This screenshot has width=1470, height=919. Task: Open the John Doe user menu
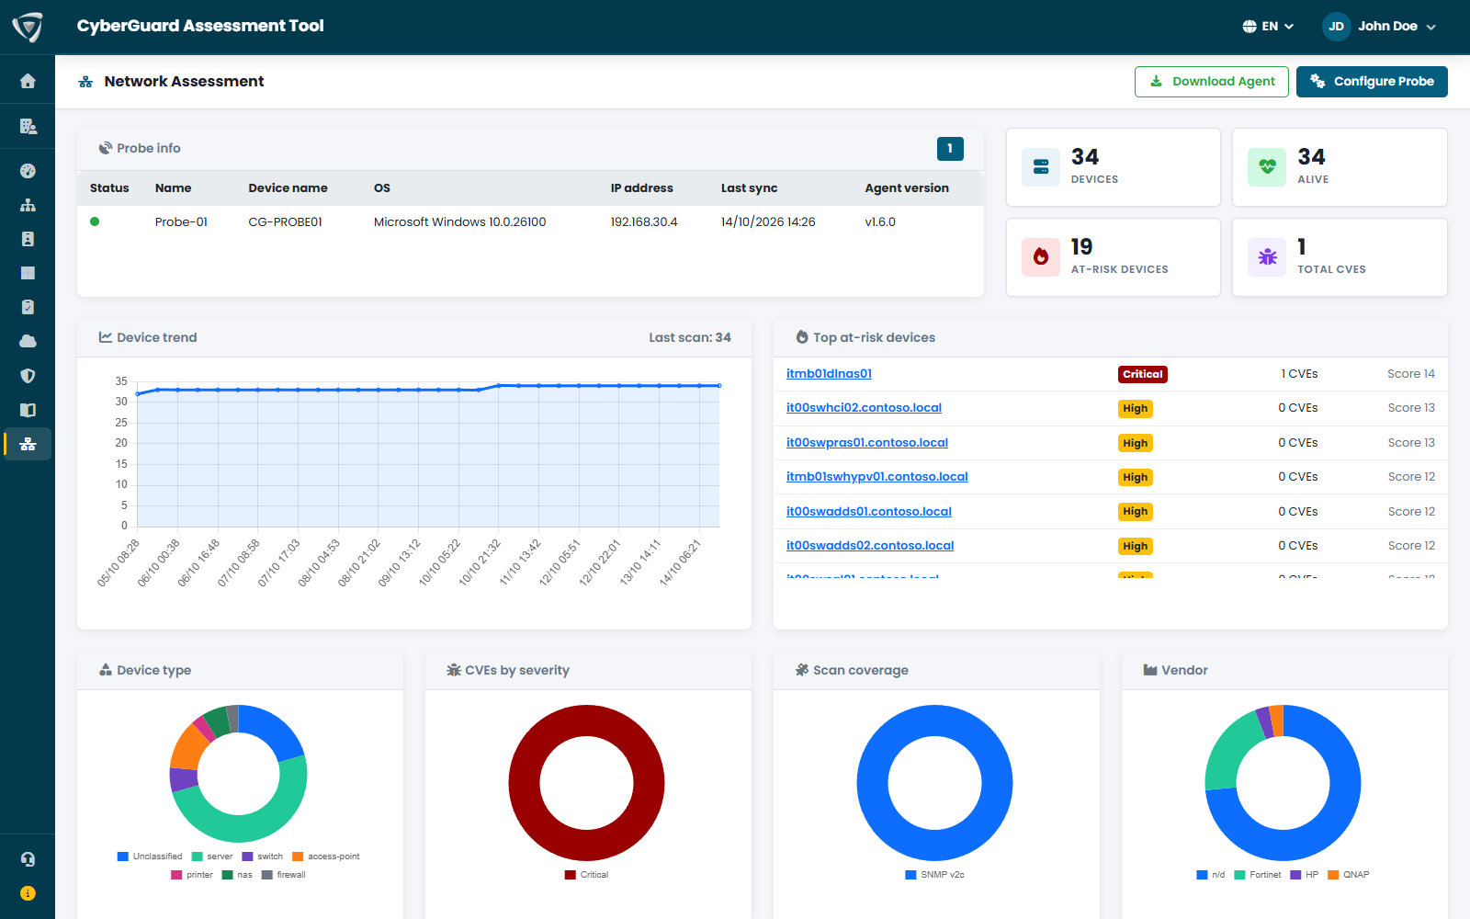[x=1379, y=27]
